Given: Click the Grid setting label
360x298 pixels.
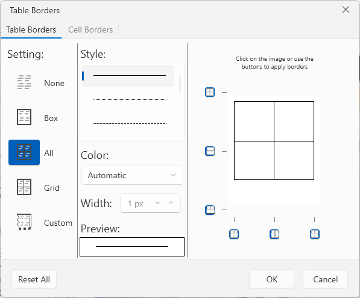Looking at the screenshot, I should click(52, 188).
